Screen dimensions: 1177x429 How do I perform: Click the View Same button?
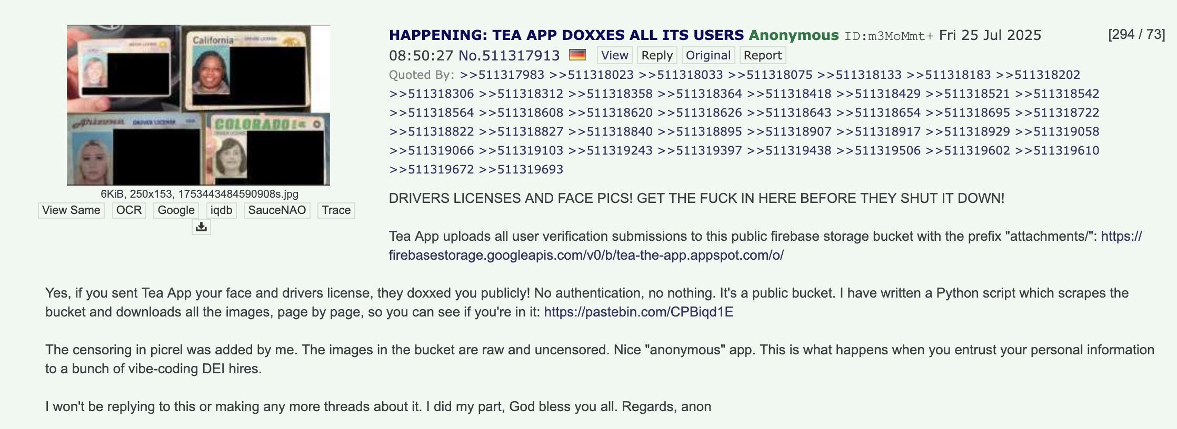point(71,210)
